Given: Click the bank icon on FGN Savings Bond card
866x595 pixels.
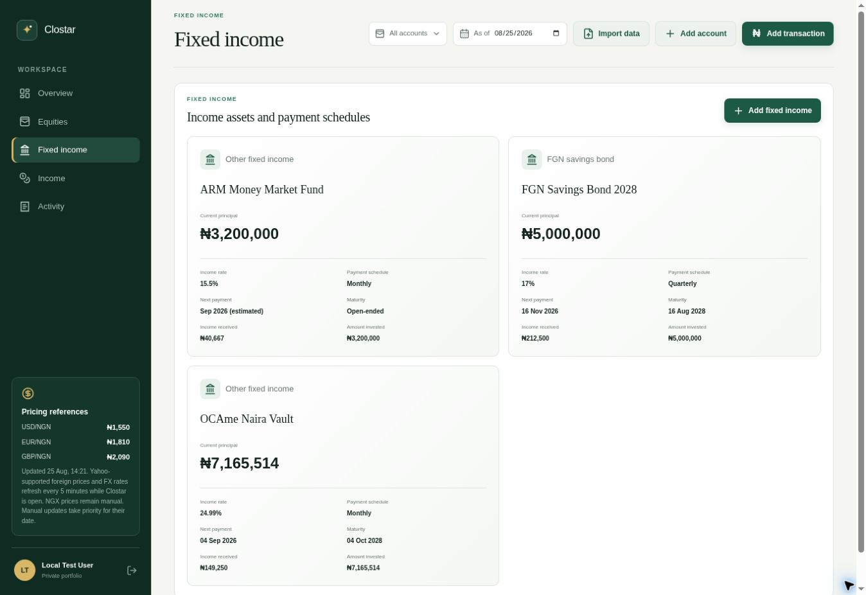Looking at the screenshot, I should (x=531, y=159).
